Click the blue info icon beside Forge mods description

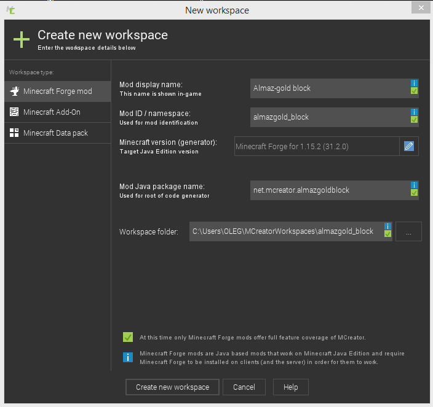pyautogui.click(x=128, y=357)
